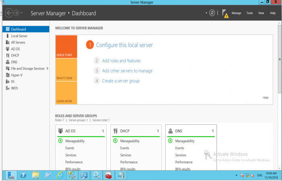Click the scrollbar down arrow
The image size is (282, 181).
coord(280,168)
